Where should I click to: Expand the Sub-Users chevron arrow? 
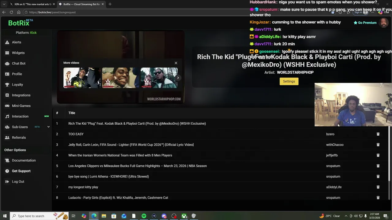tap(48, 127)
